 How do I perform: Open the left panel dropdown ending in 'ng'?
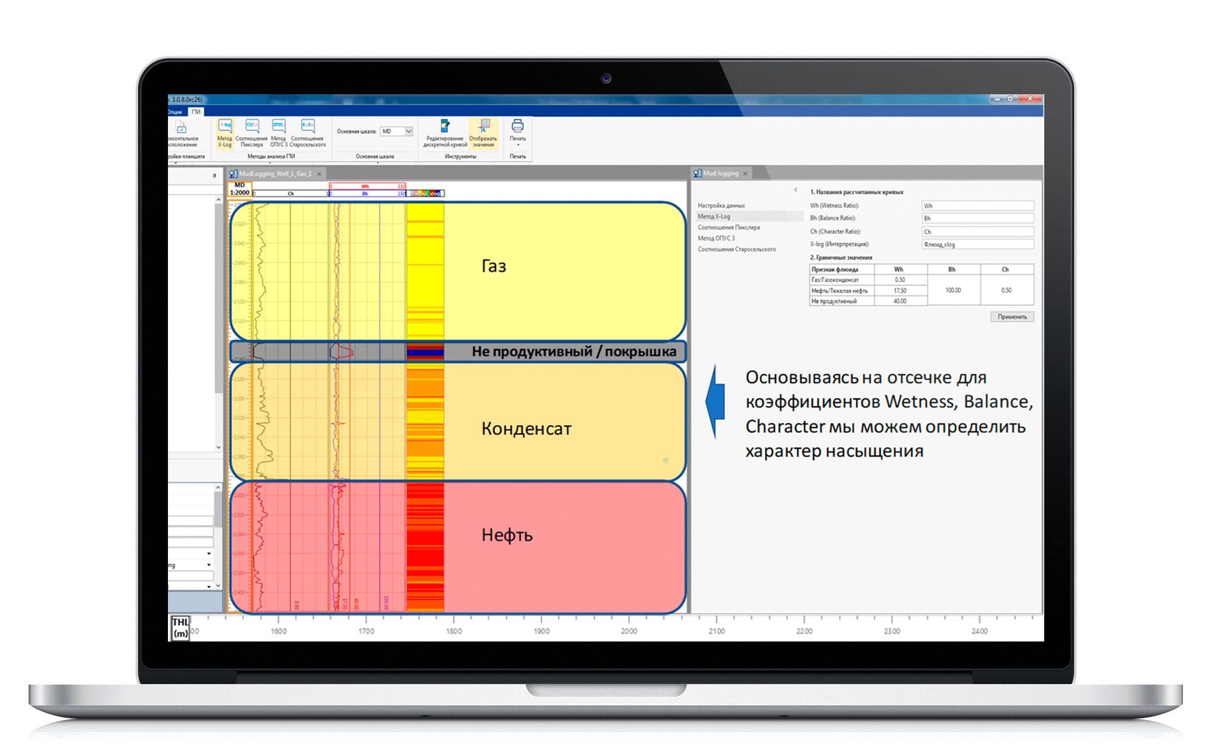(209, 565)
